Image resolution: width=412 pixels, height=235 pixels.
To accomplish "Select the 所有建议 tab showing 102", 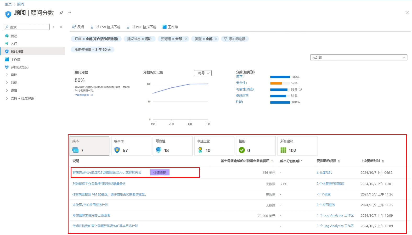I will (x=297, y=146).
